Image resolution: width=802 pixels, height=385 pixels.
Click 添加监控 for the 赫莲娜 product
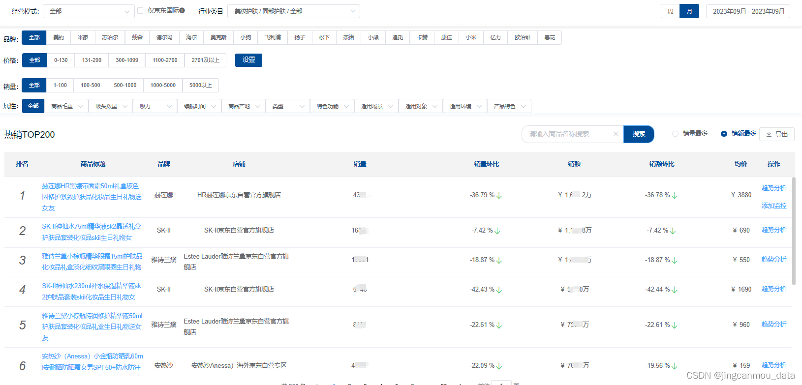coord(774,206)
